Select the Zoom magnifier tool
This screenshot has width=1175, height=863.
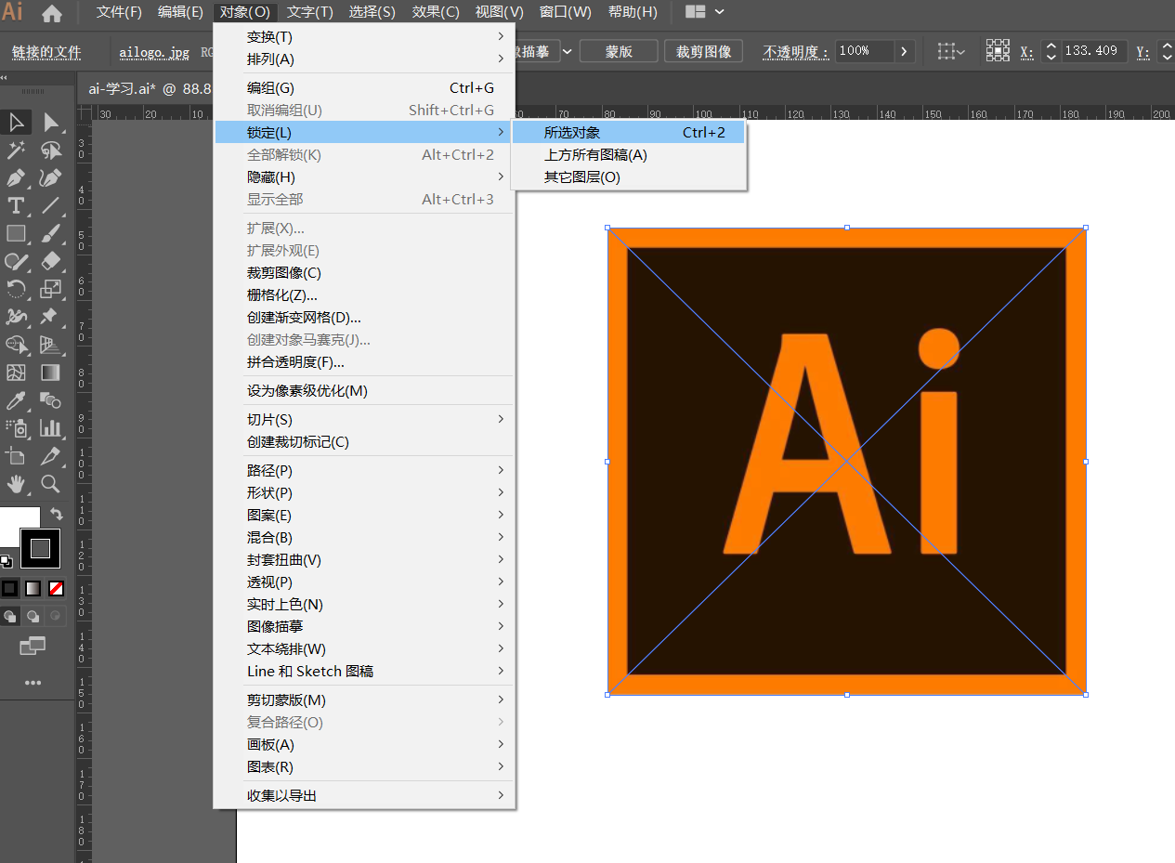pyautogui.click(x=51, y=484)
